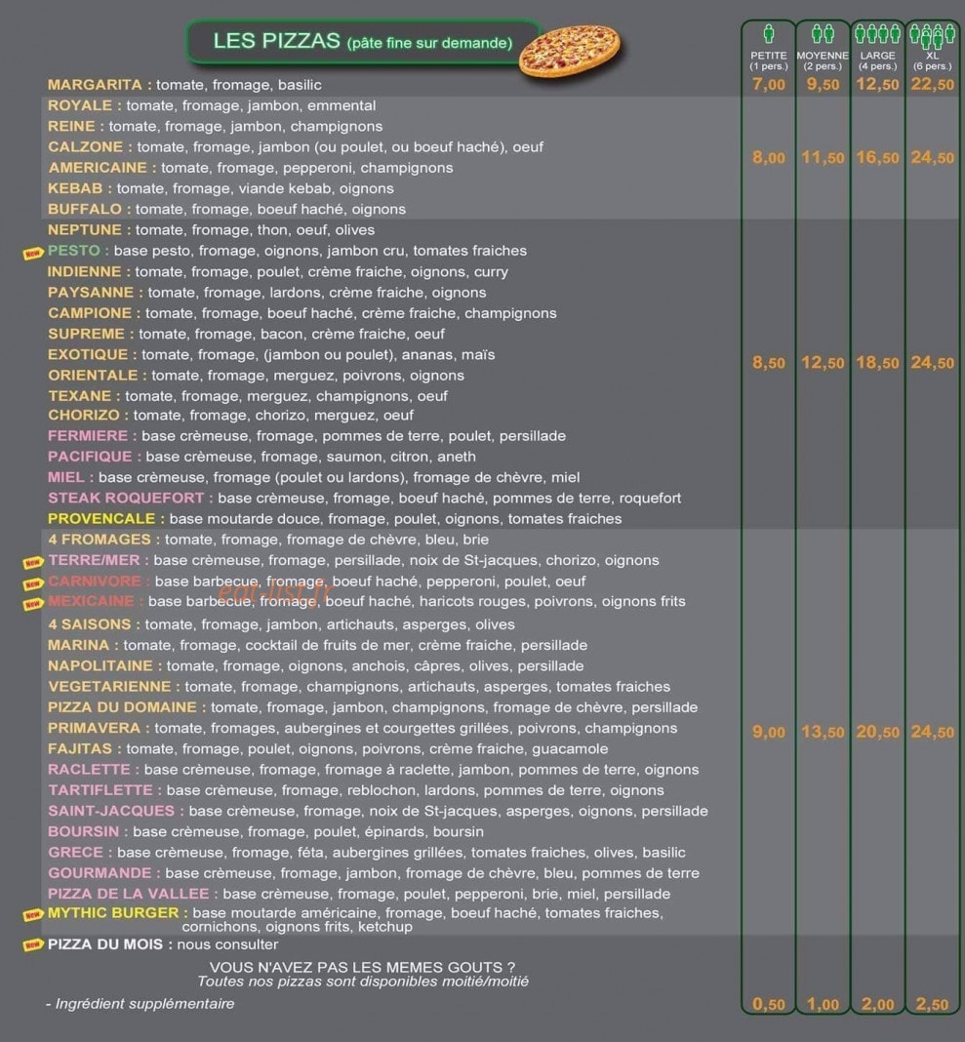The image size is (965, 1042).
Task: Click the PAYSANNE pizza name
Action: point(91,293)
